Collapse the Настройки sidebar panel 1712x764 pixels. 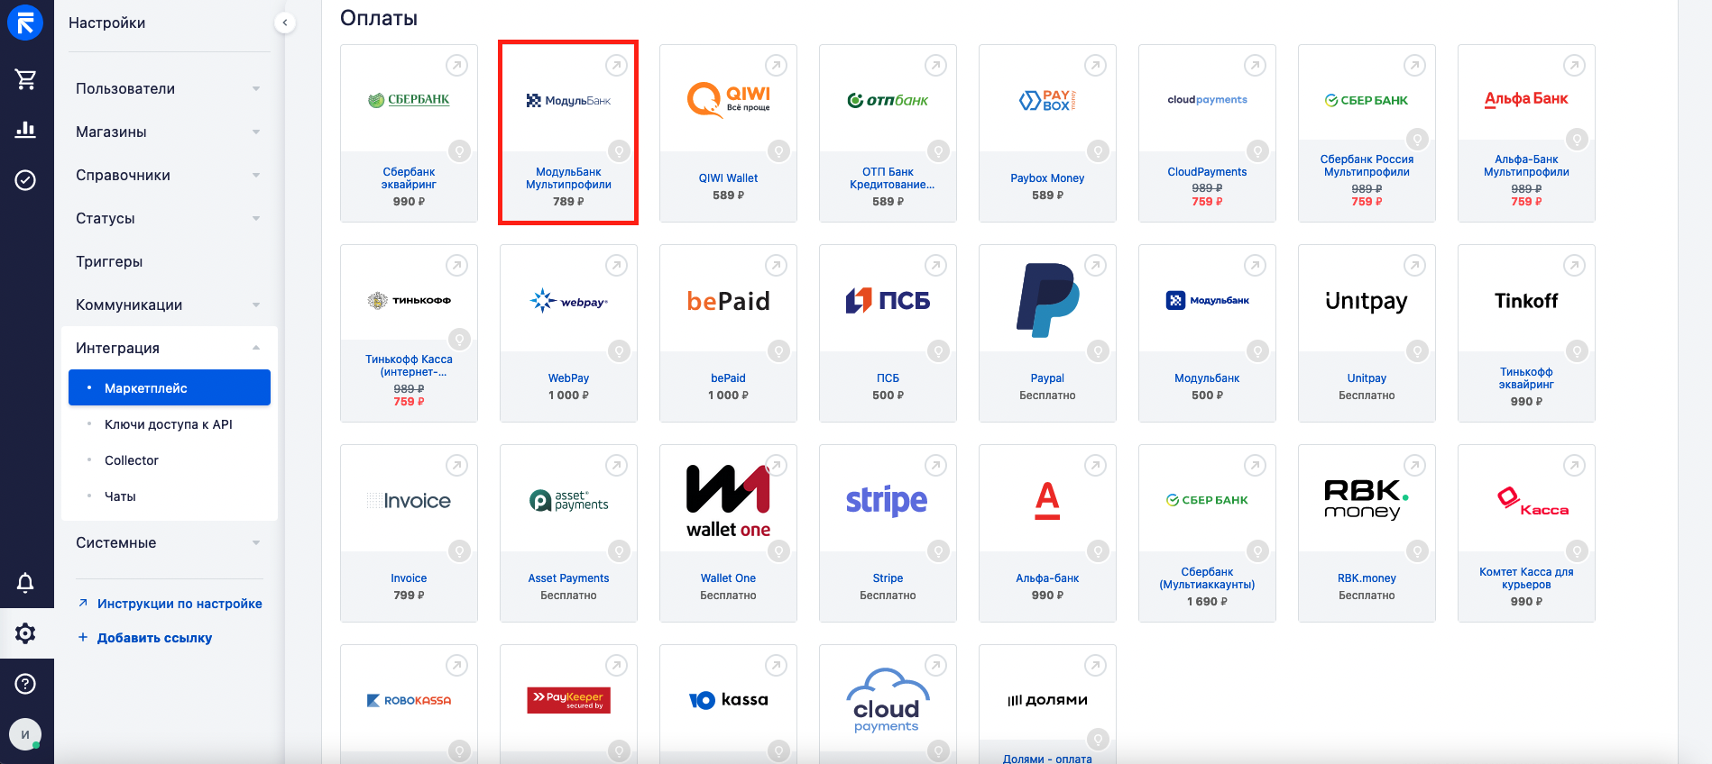[285, 23]
